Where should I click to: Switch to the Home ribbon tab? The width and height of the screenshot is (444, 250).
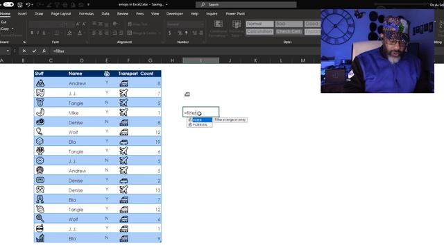5,14
